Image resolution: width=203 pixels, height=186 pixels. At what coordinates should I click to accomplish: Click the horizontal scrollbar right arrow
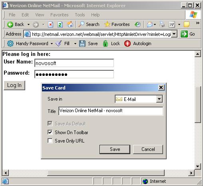pos(191,173)
